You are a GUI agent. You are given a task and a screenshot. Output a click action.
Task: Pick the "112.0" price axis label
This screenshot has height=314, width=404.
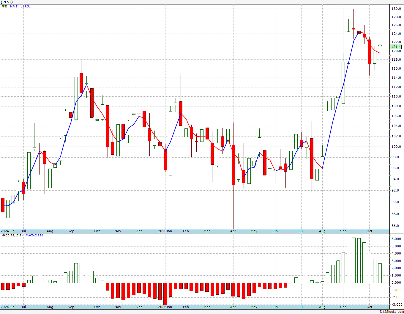[396, 87]
